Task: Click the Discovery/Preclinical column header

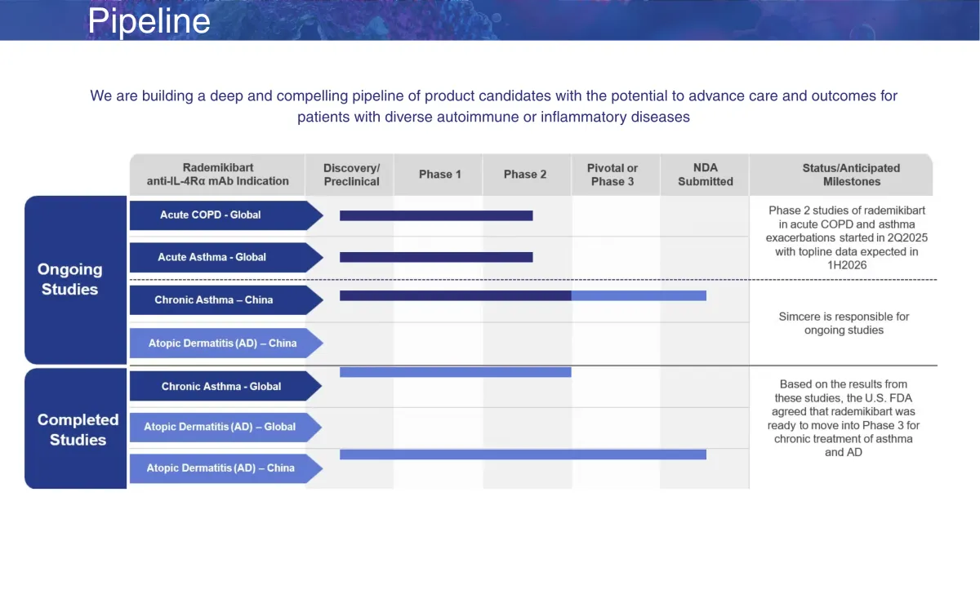Action: click(351, 175)
